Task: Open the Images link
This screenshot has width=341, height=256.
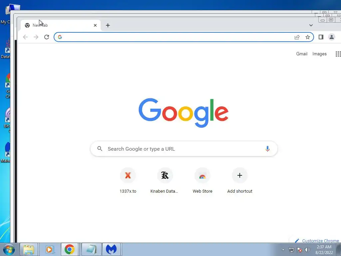Action: [x=319, y=54]
